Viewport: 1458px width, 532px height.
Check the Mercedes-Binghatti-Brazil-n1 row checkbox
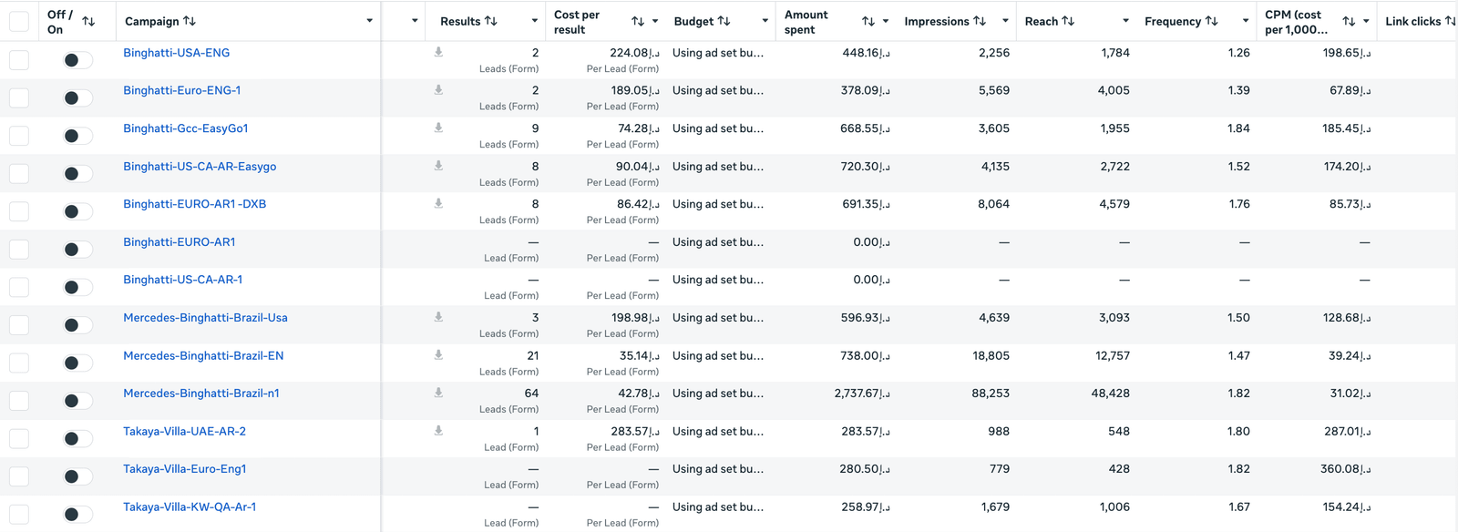coord(19,401)
